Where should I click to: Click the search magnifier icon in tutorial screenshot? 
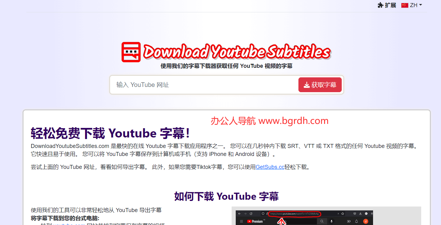(x=322, y=221)
